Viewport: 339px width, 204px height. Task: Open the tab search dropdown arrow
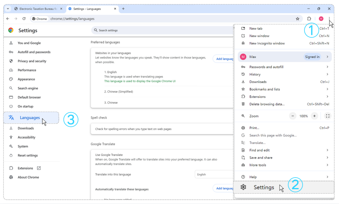(x=8, y=9)
